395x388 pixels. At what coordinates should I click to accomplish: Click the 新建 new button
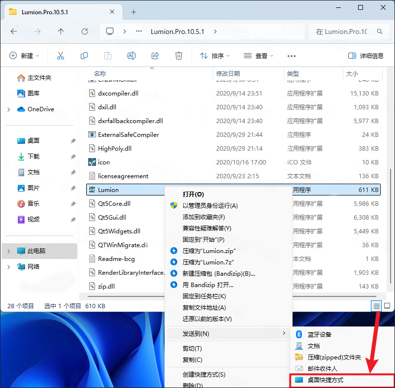click(x=24, y=56)
